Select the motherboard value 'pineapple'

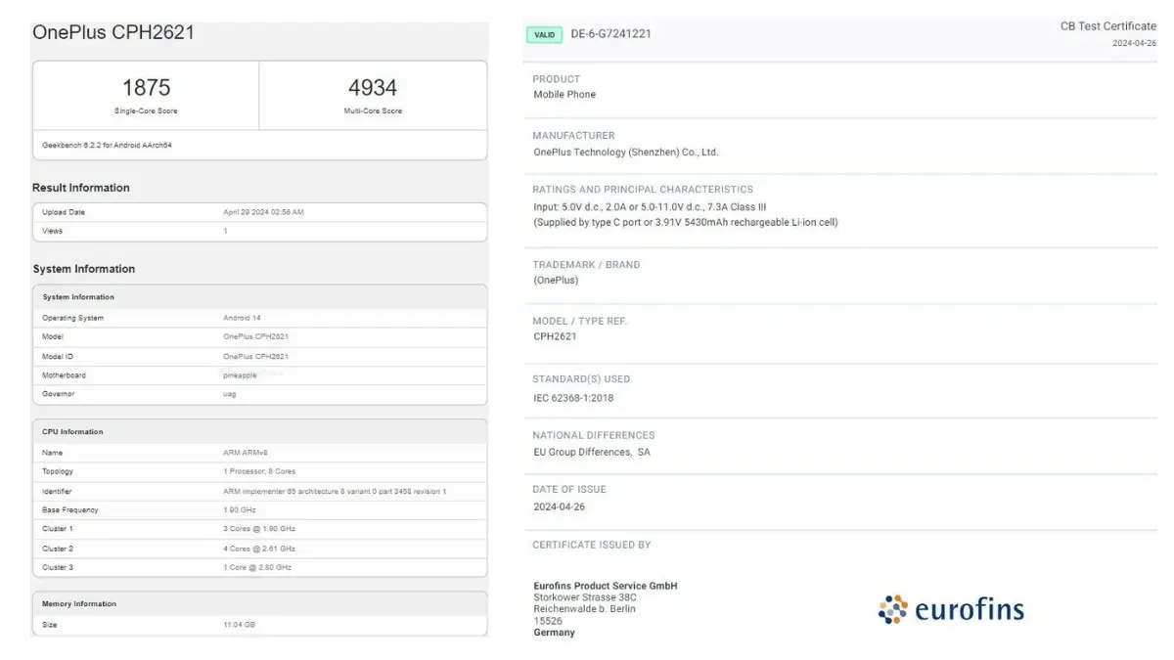coord(240,375)
